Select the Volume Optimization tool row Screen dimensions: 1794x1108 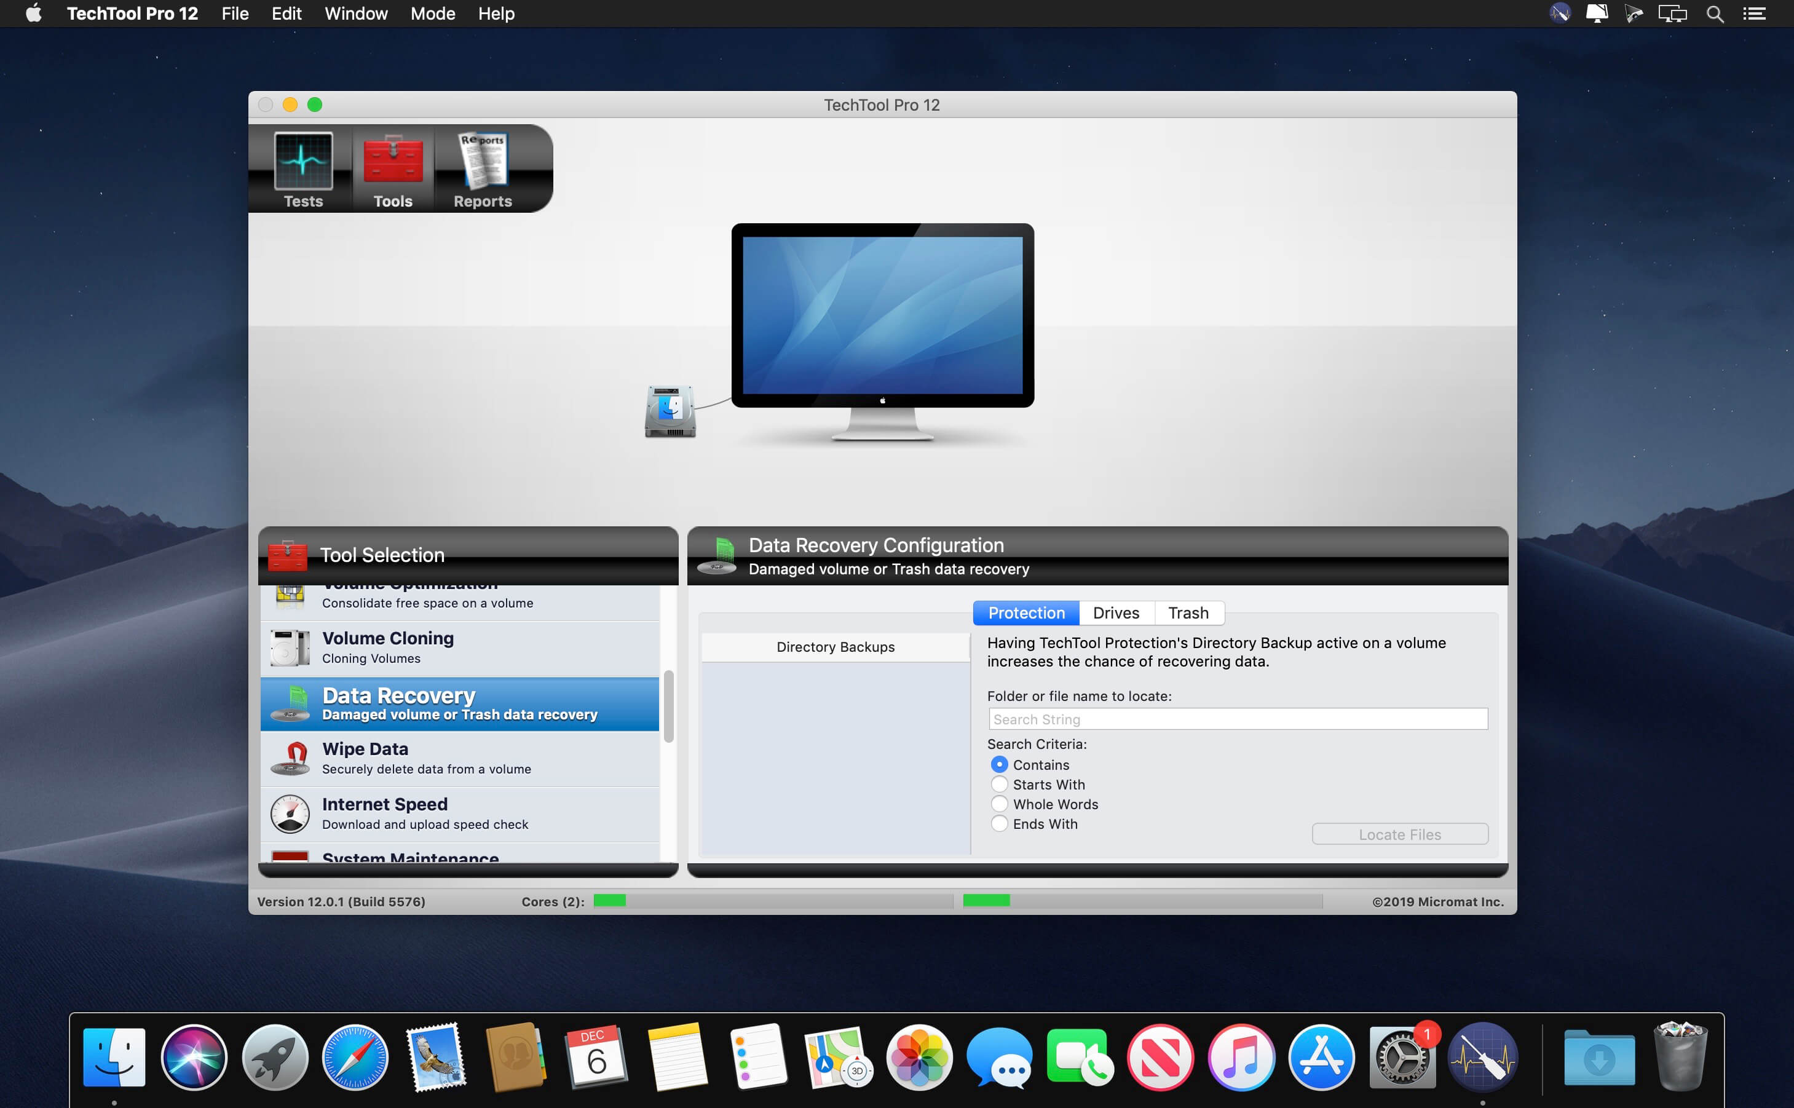pyautogui.click(x=460, y=603)
